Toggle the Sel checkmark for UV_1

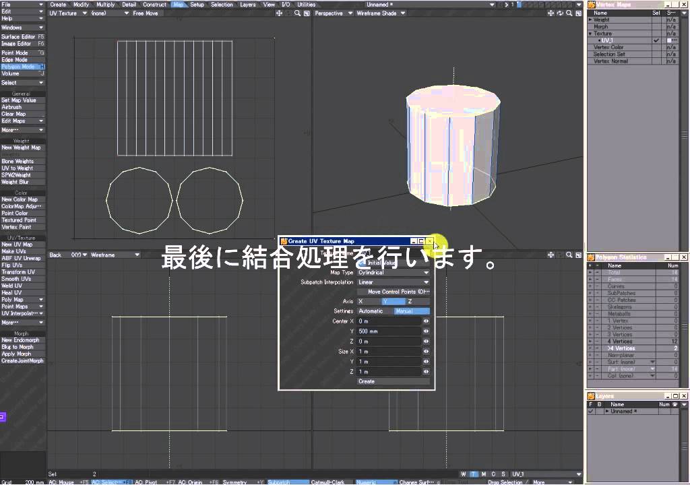(x=656, y=40)
